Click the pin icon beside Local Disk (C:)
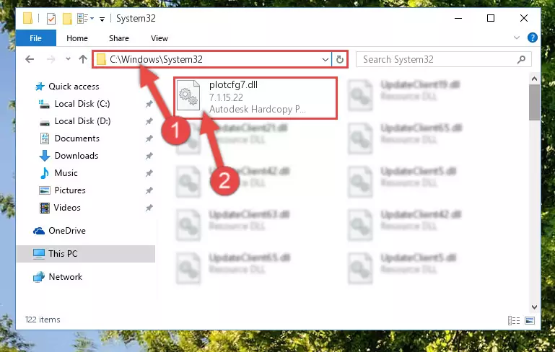 pyautogui.click(x=149, y=104)
